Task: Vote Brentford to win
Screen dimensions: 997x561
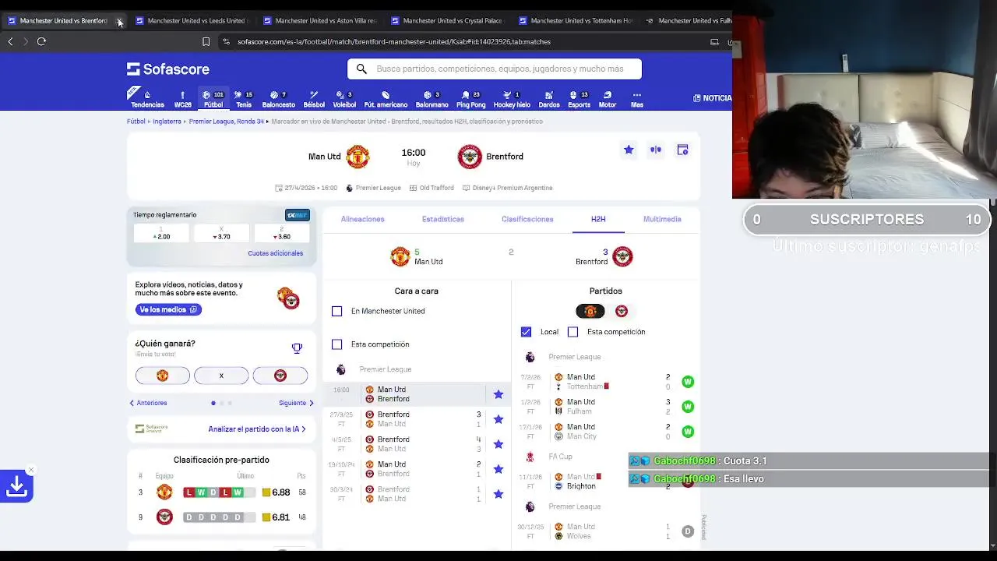Action: (x=280, y=376)
